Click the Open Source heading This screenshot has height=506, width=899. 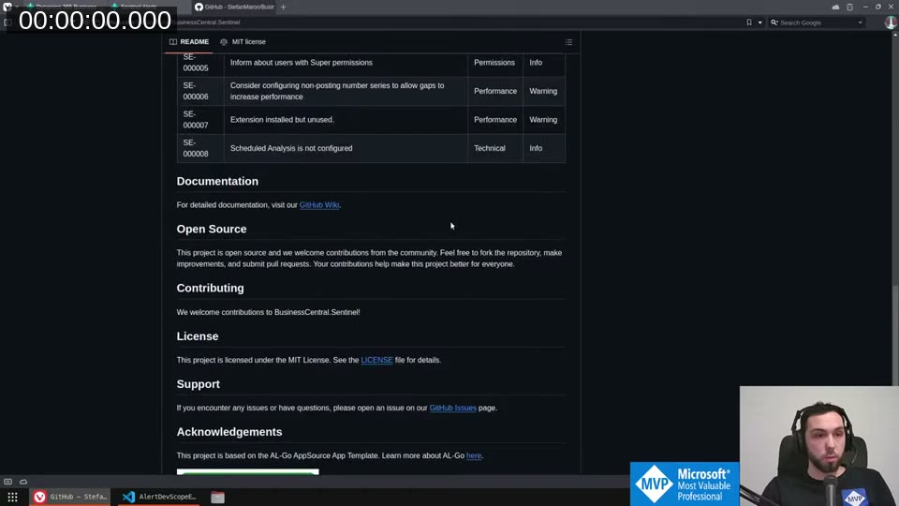tap(212, 229)
